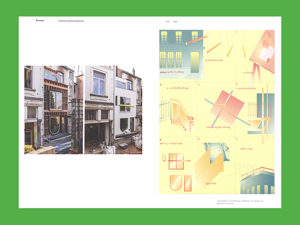300x225 pixels.
Task: Open the right white facade photo
Action: pyautogui.click(x=113, y=110)
